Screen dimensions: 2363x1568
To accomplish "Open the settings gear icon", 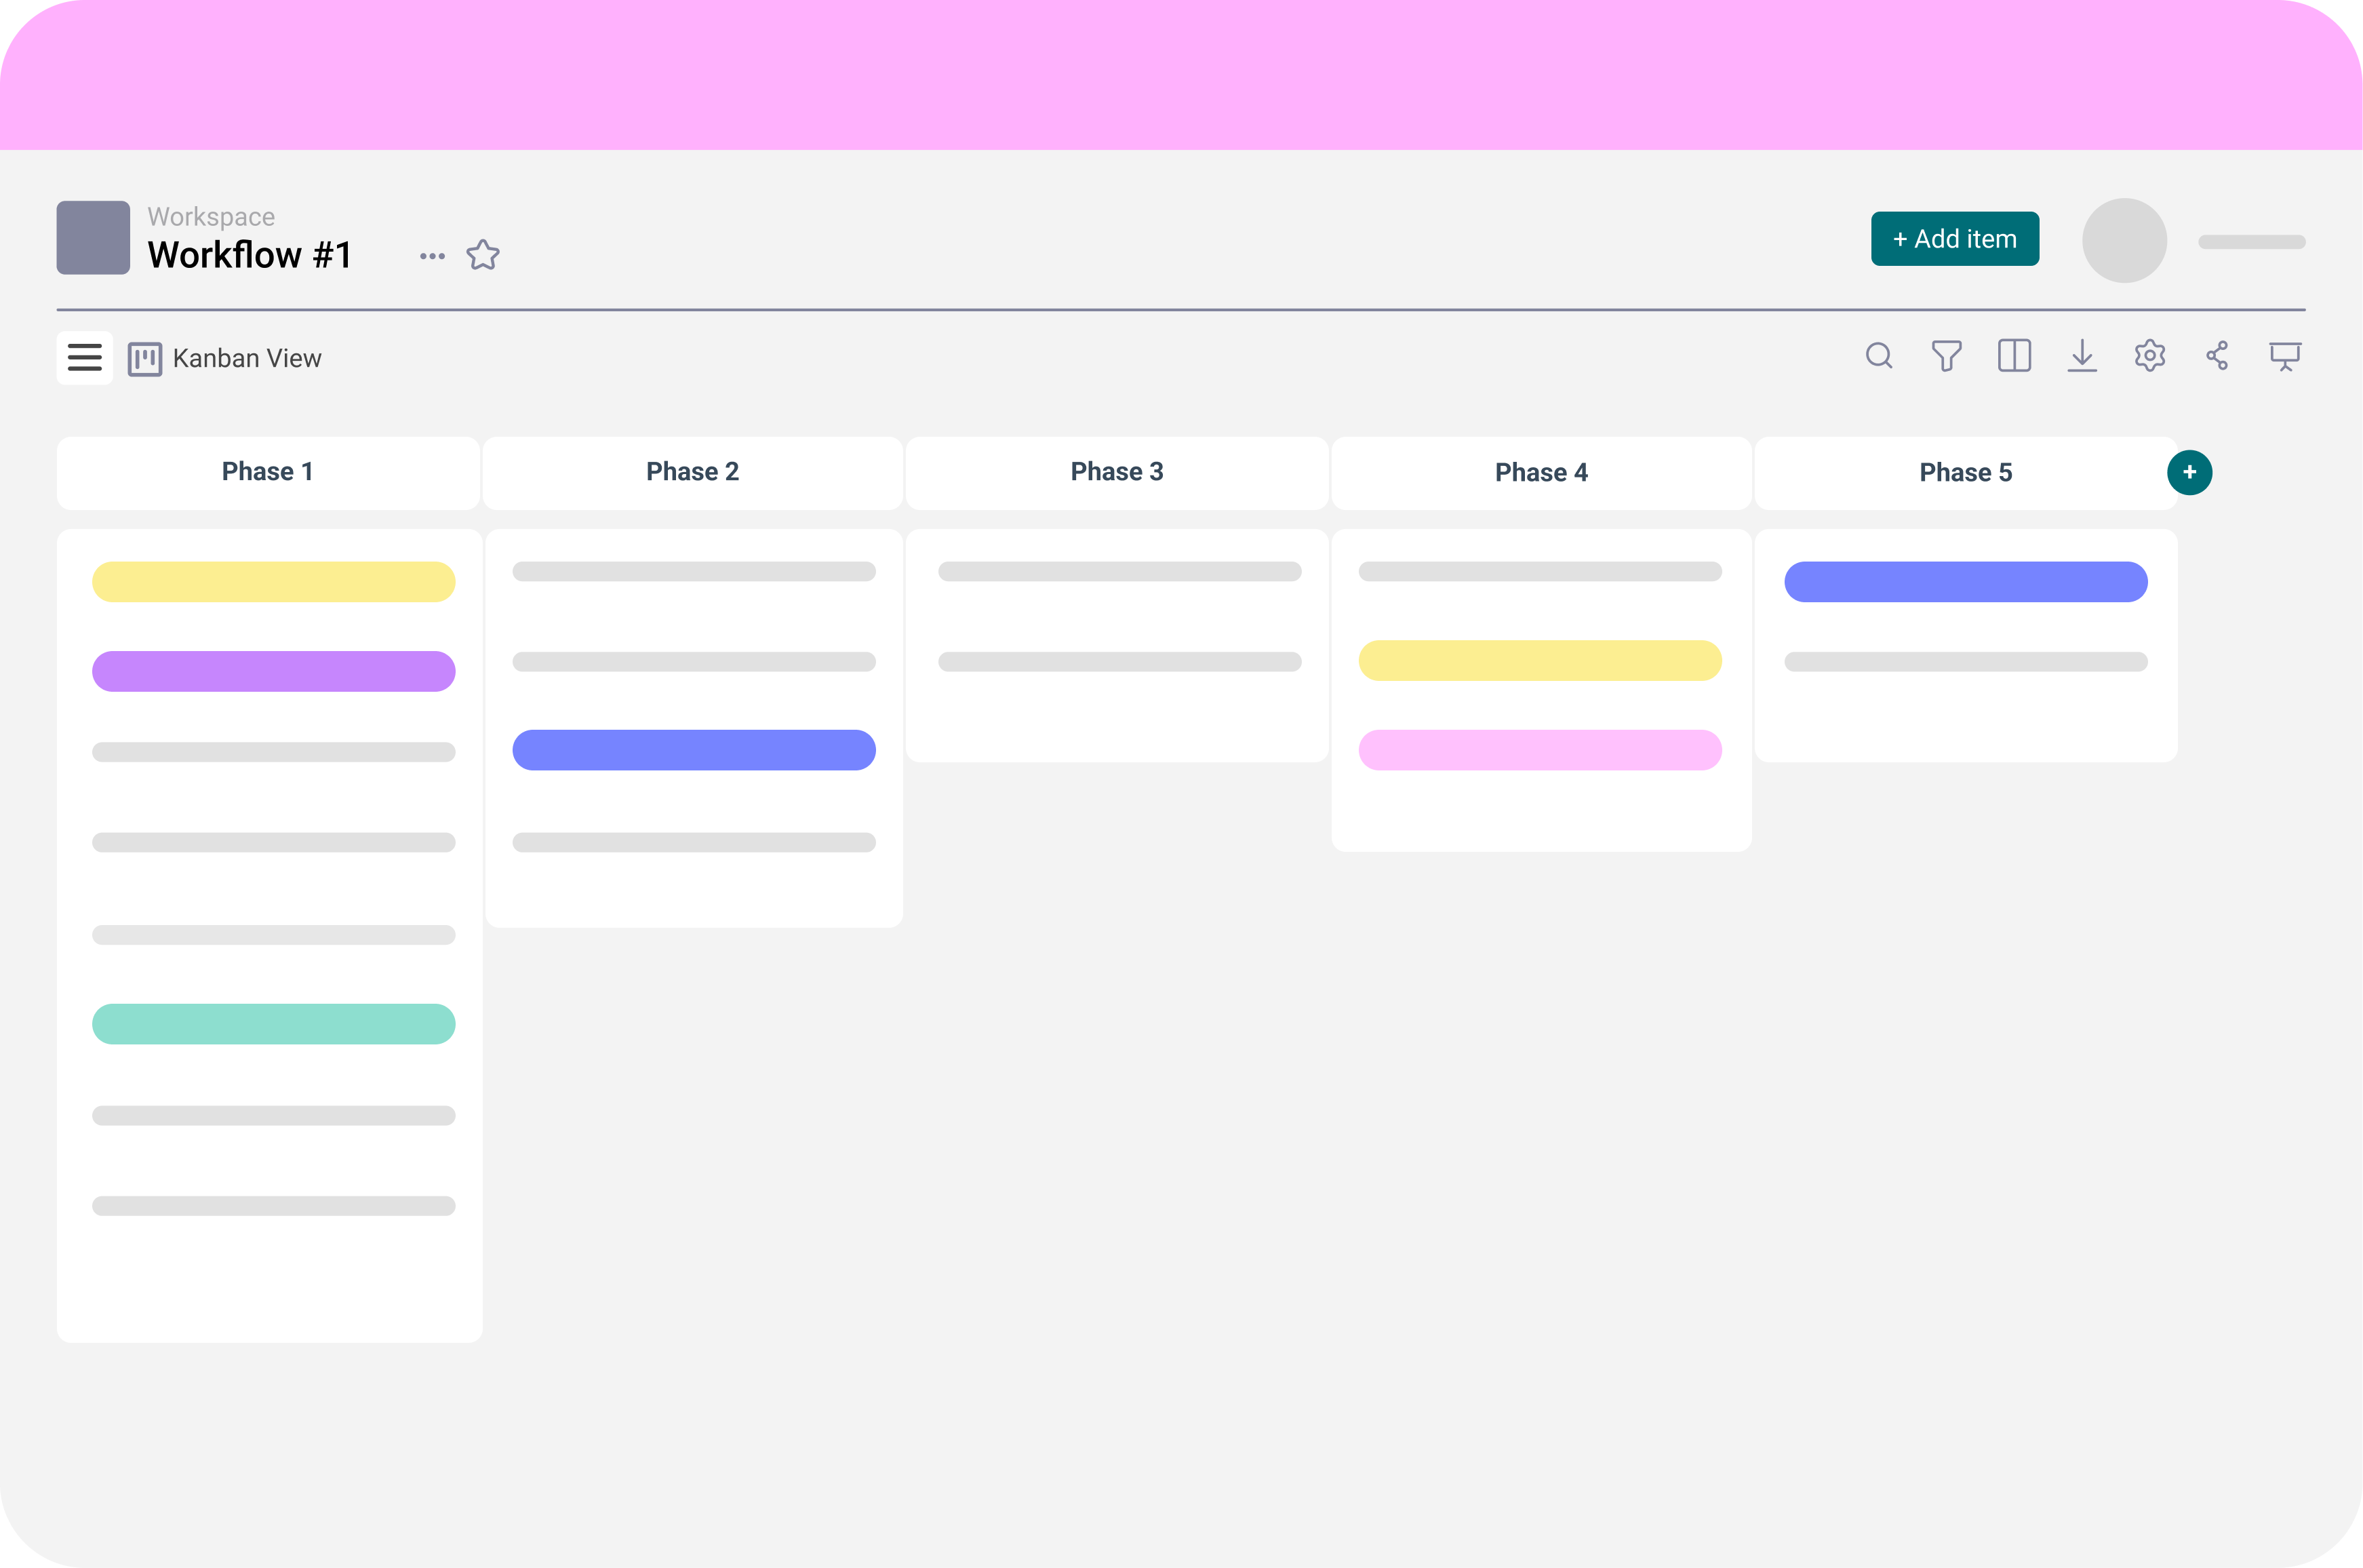I will point(2150,356).
